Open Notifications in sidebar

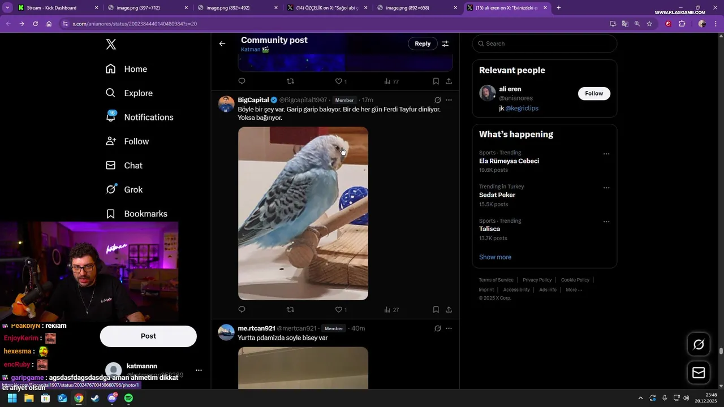point(139,117)
